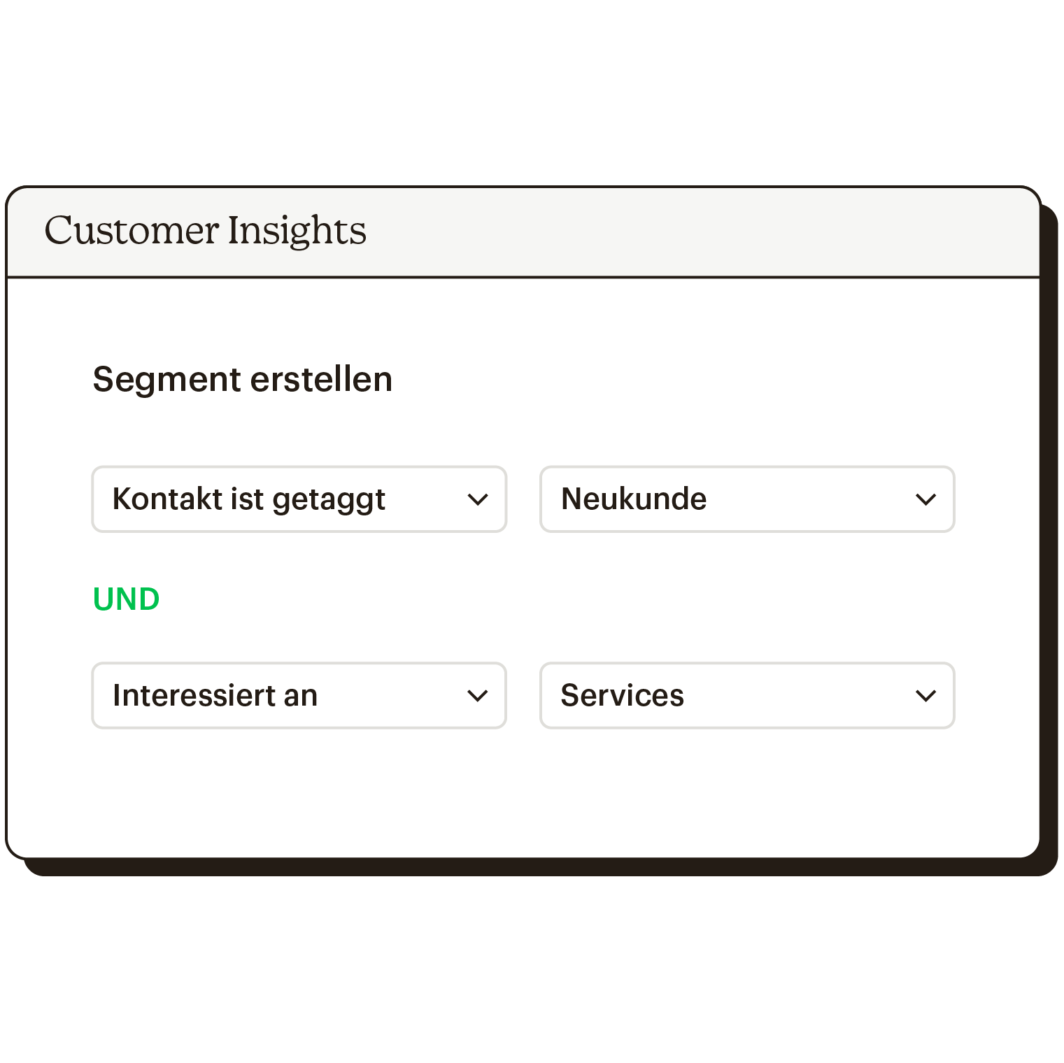Select the Neukunde text in the dropdown
This screenshot has width=1064, height=1063.
[634, 499]
